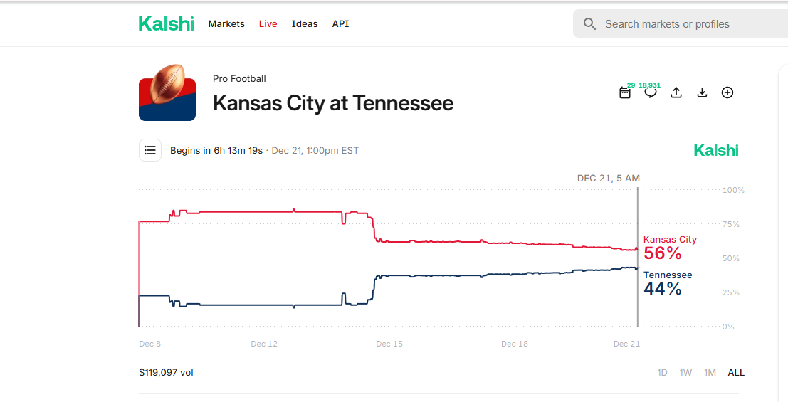Select the 1W chart range
The image size is (788, 402).
tap(685, 372)
